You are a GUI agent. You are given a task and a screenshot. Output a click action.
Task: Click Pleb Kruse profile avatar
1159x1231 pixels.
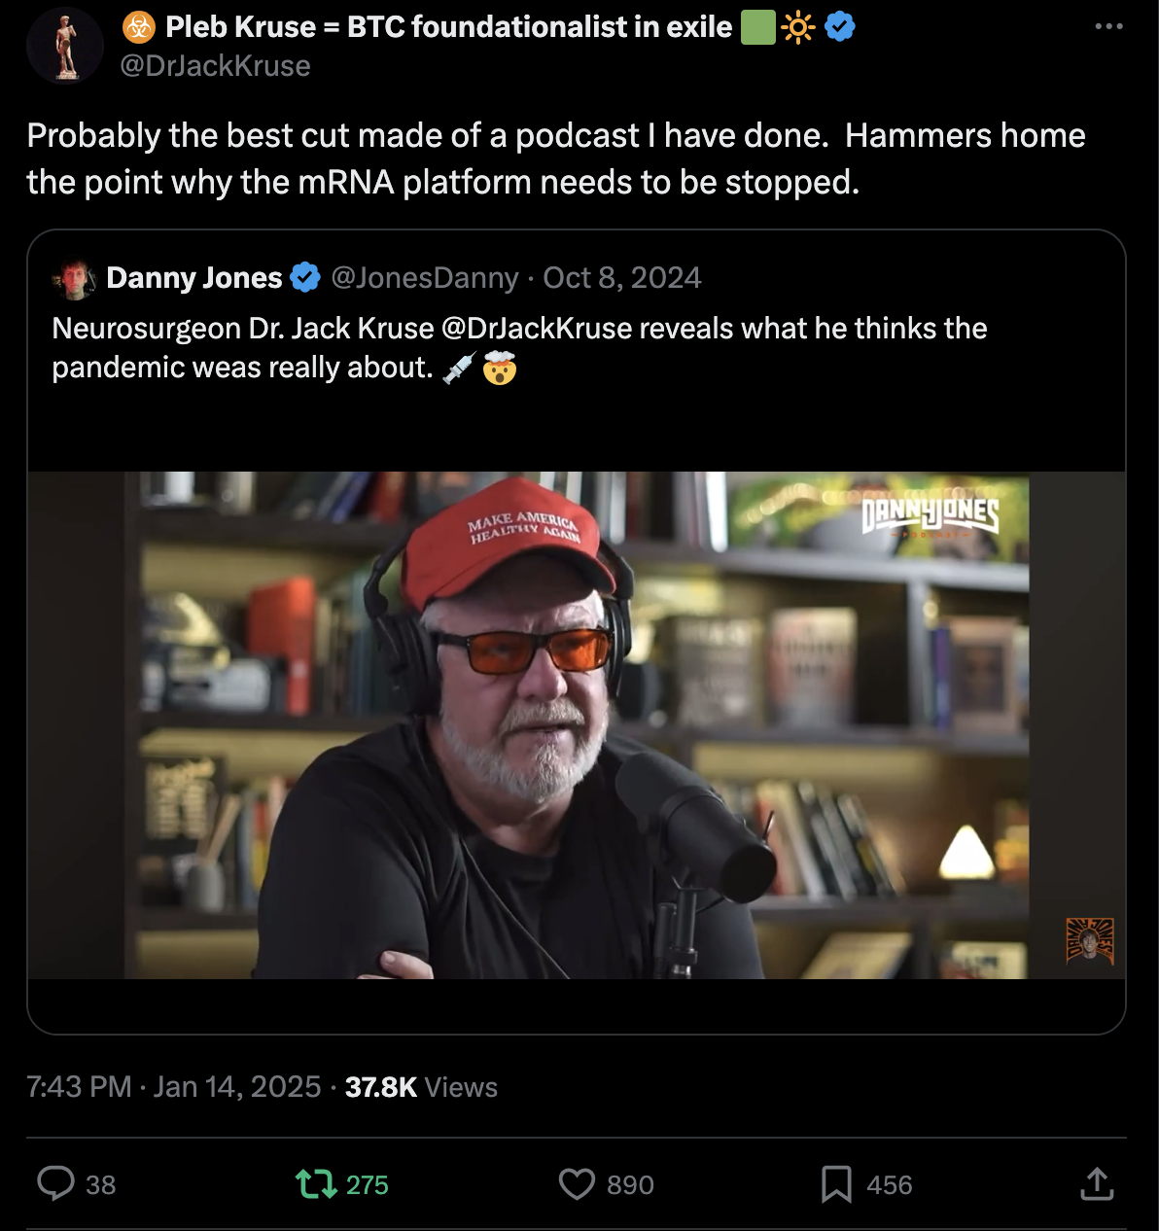point(65,46)
